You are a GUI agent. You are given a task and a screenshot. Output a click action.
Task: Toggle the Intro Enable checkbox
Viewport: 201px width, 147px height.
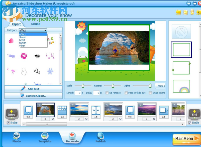8,123
